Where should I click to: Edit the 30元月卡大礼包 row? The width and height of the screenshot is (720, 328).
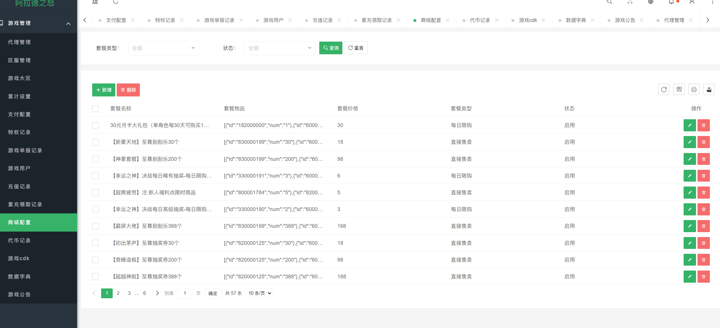(x=689, y=125)
